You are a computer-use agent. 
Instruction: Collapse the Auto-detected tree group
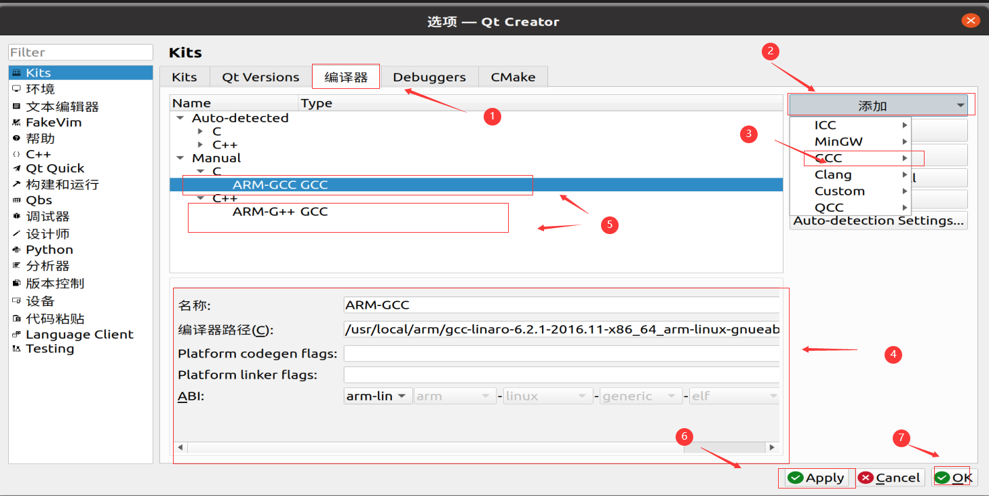point(180,118)
